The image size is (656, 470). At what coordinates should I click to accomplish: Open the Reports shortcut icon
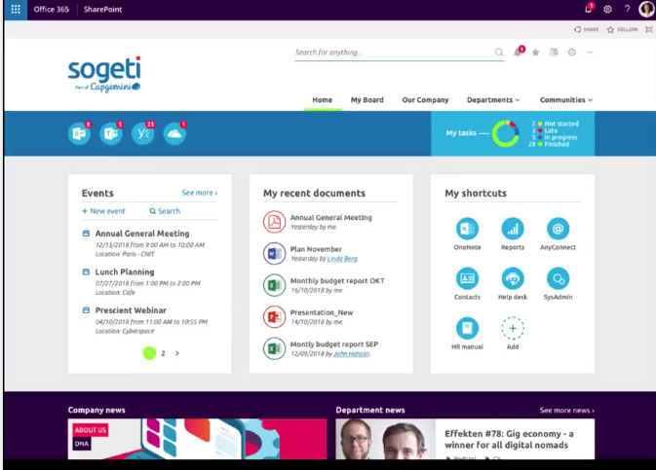[512, 229]
